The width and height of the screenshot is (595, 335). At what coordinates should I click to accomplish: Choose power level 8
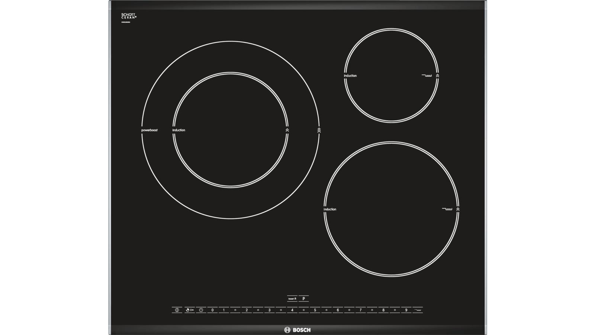[x=383, y=310]
